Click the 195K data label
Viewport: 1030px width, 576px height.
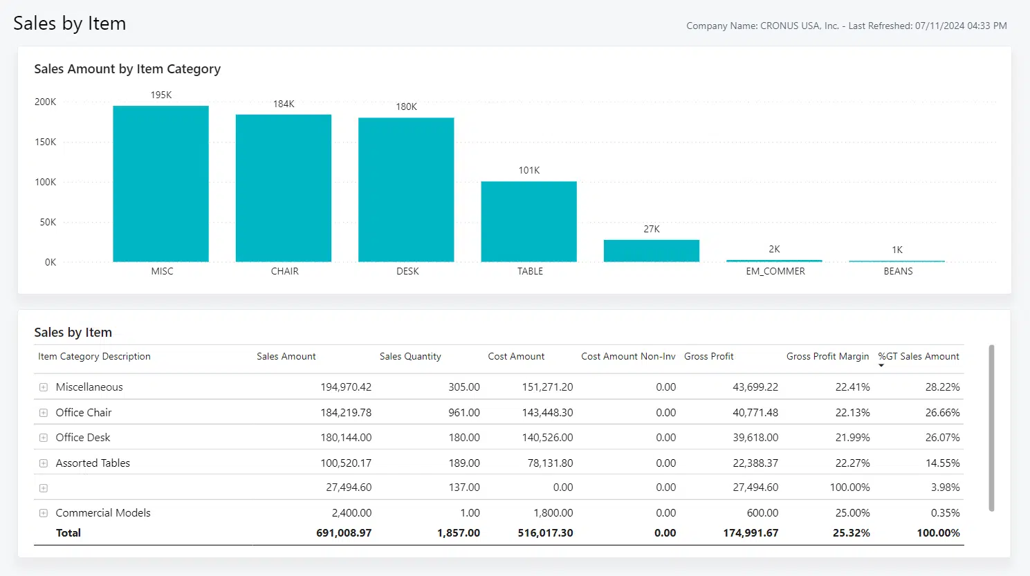[x=161, y=95]
